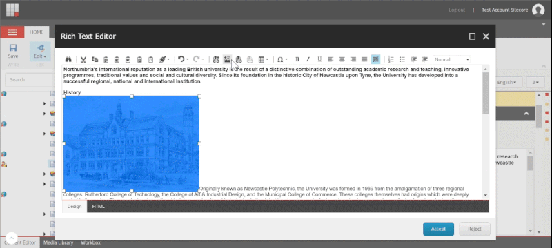Open the Sitecore launchpad grid icon
Viewport: 552px width, 248px height.
click(12, 10)
